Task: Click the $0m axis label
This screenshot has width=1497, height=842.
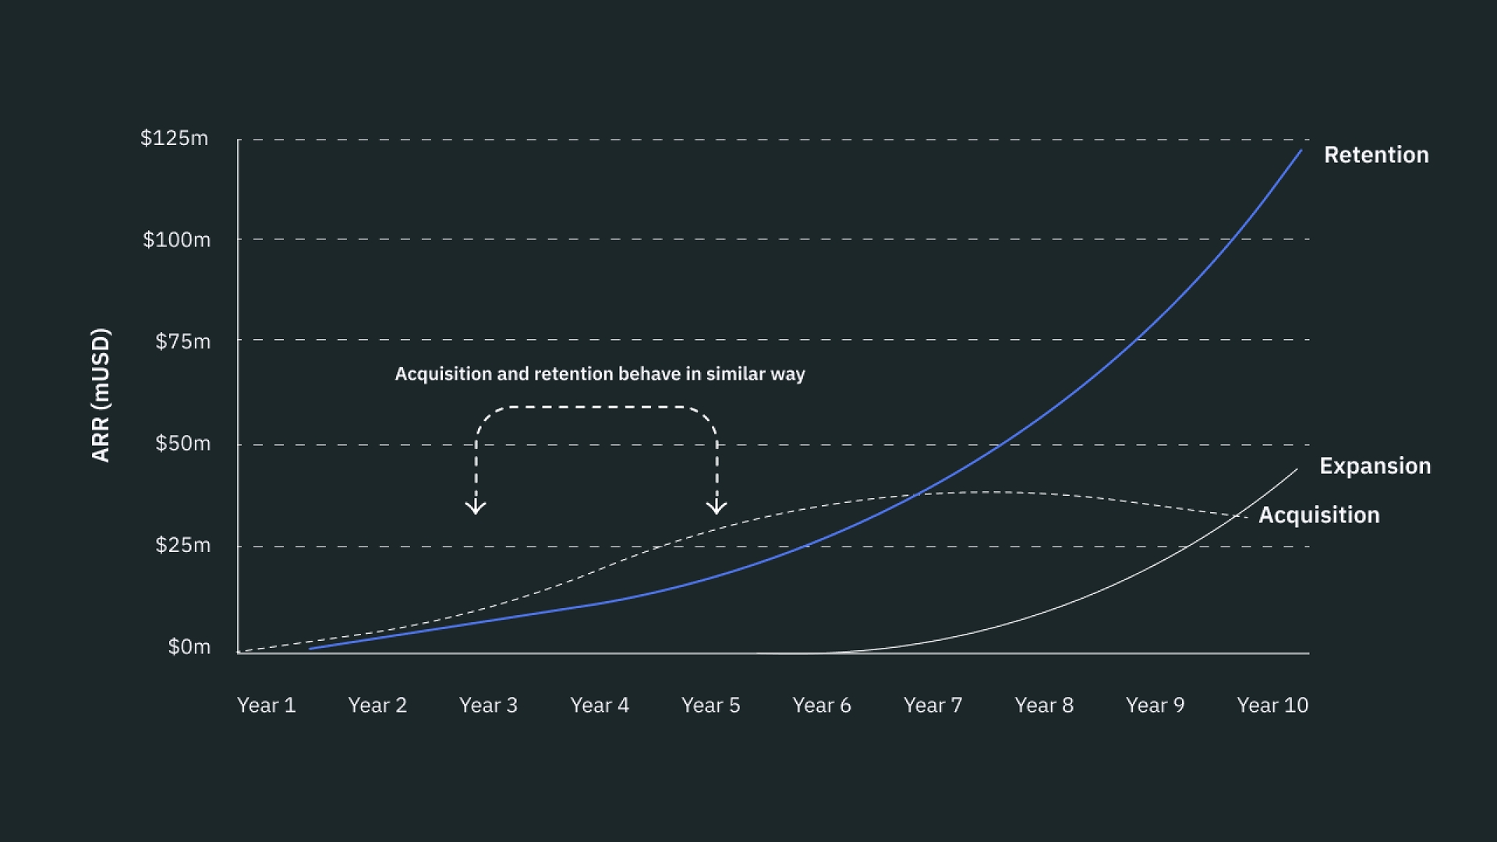Action: pos(189,647)
